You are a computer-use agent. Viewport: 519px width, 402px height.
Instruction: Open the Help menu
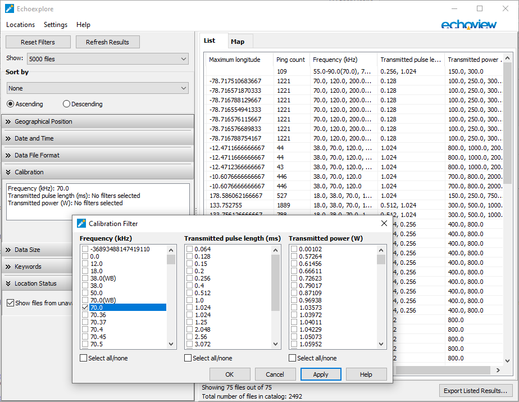83,25
